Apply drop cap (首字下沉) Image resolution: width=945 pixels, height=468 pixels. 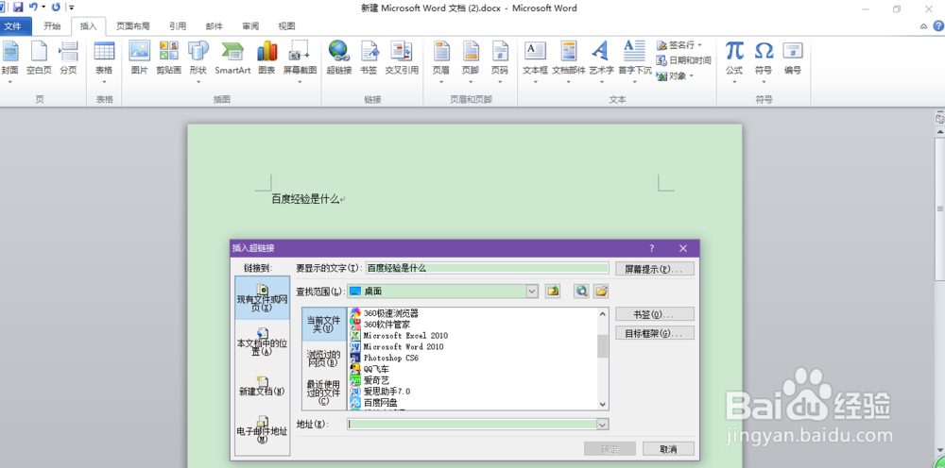(635, 61)
